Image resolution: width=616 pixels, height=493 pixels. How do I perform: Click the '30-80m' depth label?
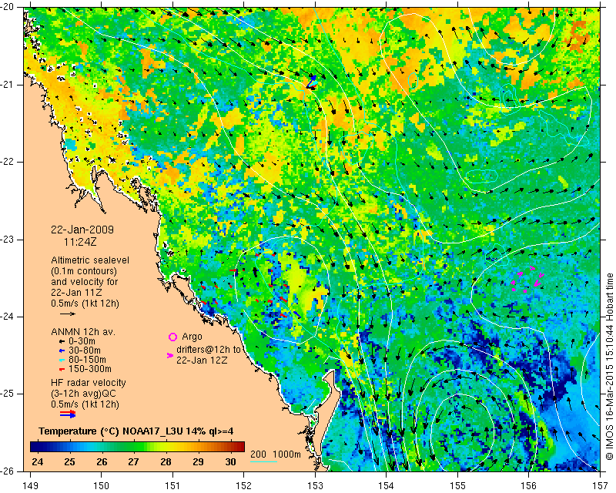point(85,350)
